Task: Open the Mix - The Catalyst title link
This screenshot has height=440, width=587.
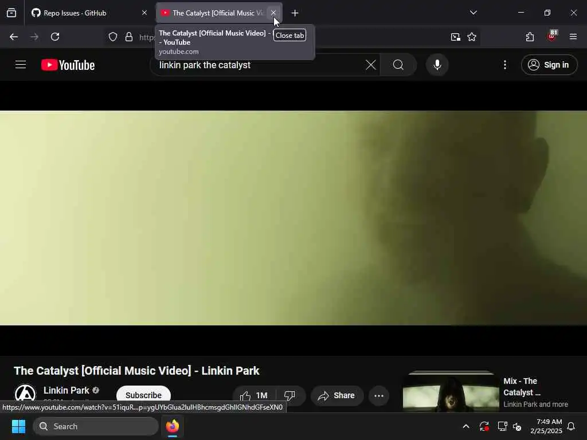Action: pos(522,387)
